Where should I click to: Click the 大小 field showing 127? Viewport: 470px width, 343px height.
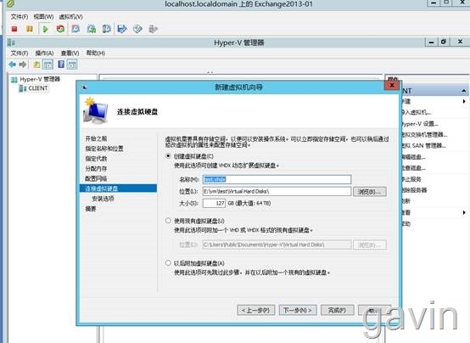(214, 203)
